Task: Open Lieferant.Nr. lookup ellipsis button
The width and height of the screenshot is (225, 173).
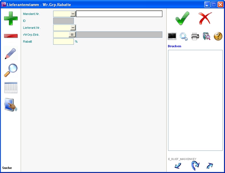Action: click(73, 28)
